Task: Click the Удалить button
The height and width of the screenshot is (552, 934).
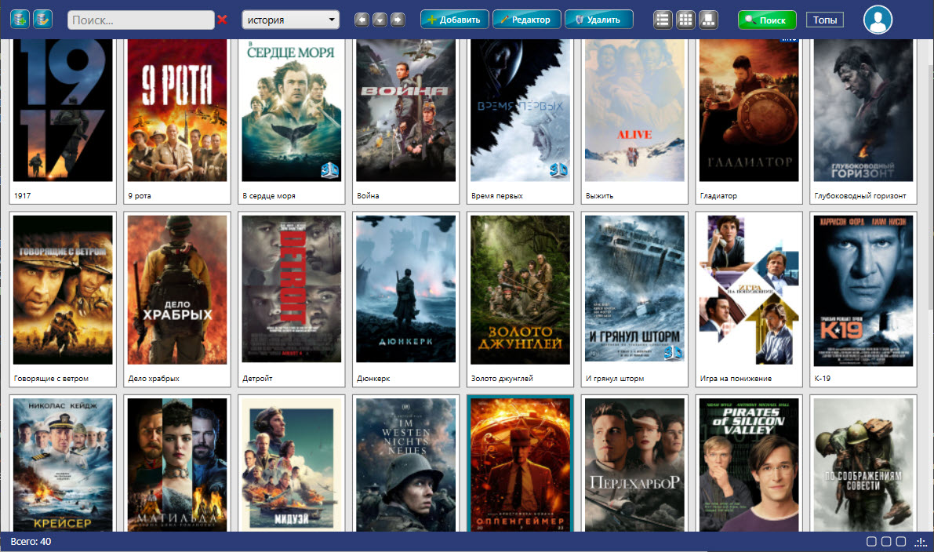Action: coord(598,20)
